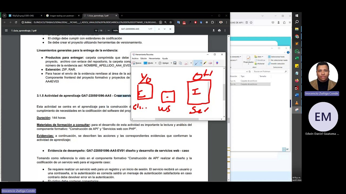Open VLC from the taskbar
The height and width of the screenshot is (194, 346).
[297, 102]
